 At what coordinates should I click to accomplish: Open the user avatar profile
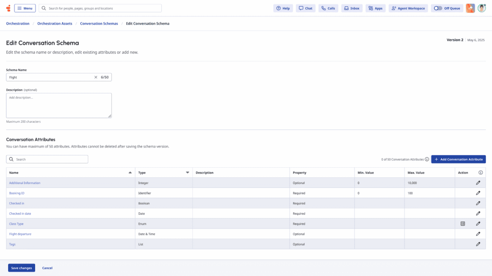coord(481,8)
